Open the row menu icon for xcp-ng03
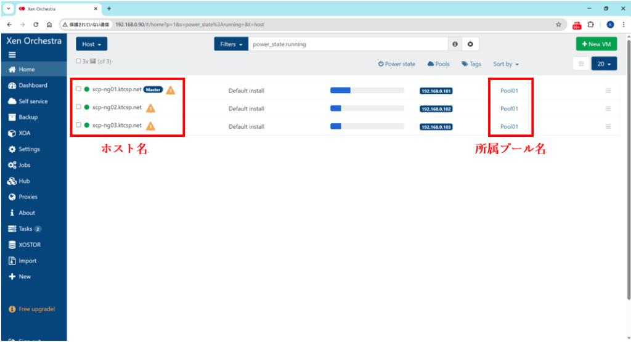631x342 pixels. pyautogui.click(x=608, y=126)
